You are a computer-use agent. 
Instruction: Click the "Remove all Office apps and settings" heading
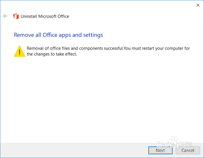tap(58, 35)
